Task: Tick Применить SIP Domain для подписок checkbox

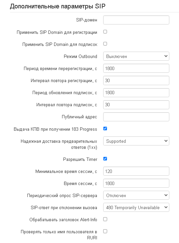Action: click(105, 44)
